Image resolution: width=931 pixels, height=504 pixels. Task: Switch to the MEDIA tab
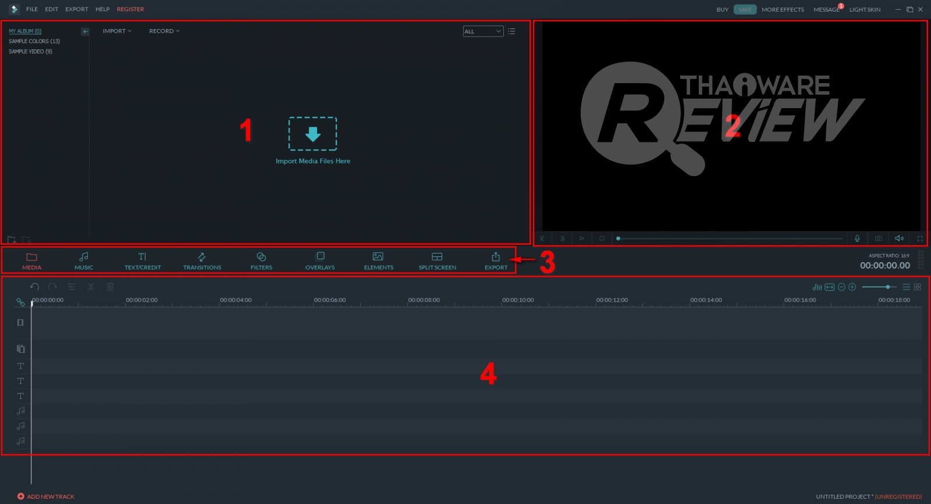pyautogui.click(x=32, y=261)
